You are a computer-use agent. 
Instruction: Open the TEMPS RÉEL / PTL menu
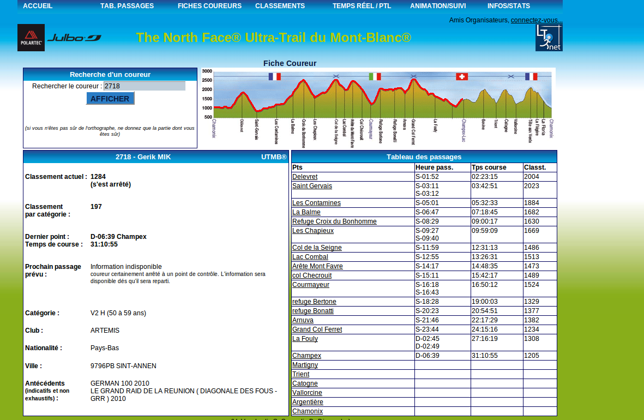pyautogui.click(x=362, y=6)
